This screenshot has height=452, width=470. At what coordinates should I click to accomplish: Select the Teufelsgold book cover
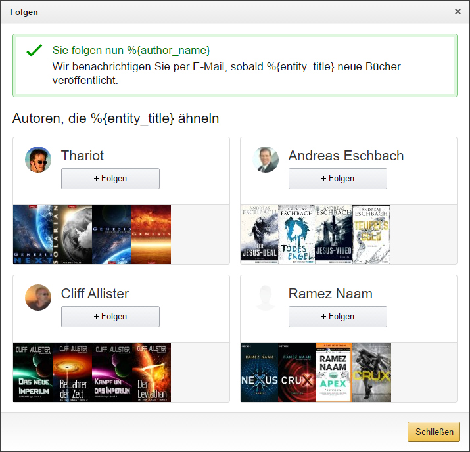[371, 235]
